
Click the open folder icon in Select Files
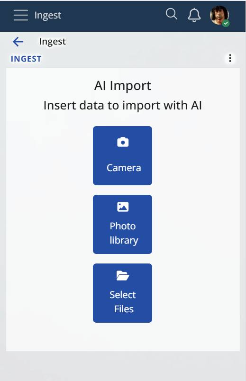click(x=123, y=275)
